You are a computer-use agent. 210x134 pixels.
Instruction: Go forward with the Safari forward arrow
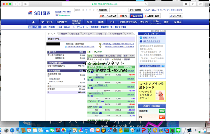coord(19,4)
